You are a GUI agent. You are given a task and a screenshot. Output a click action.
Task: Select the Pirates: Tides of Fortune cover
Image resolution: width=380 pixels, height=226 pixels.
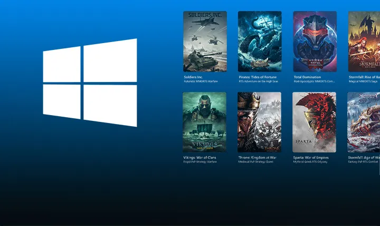pos(260,42)
